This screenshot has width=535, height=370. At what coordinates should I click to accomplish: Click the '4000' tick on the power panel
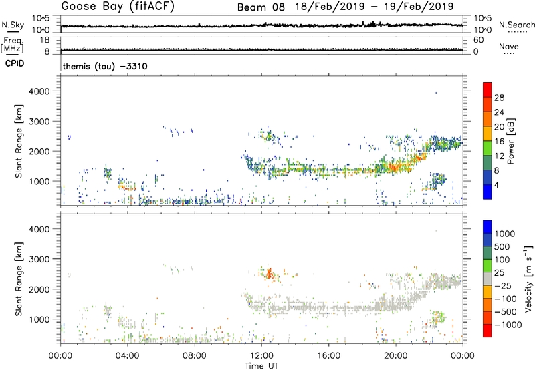(x=39, y=91)
